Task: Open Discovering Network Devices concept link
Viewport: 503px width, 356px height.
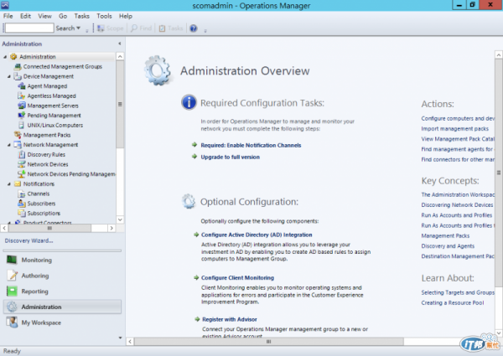Action: tap(457, 205)
